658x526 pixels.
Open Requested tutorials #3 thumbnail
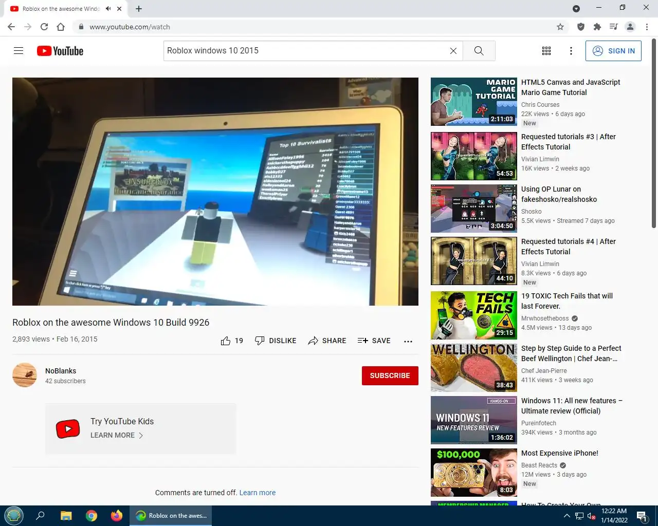pos(474,156)
